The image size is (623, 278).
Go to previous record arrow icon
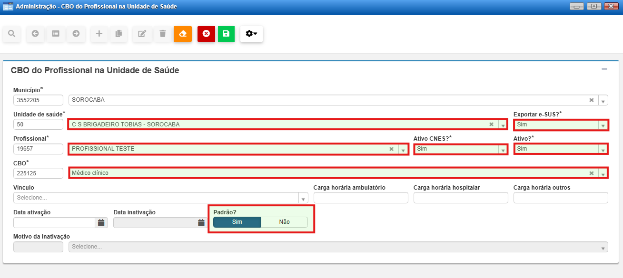pos(35,34)
